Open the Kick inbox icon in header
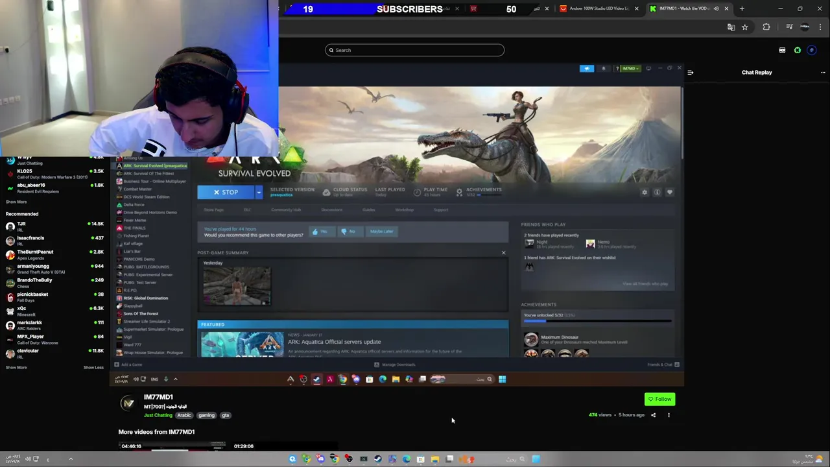 tap(782, 50)
